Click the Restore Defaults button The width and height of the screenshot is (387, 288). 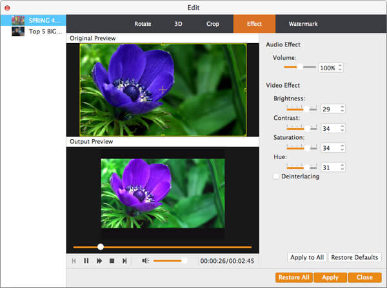(355, 257)
